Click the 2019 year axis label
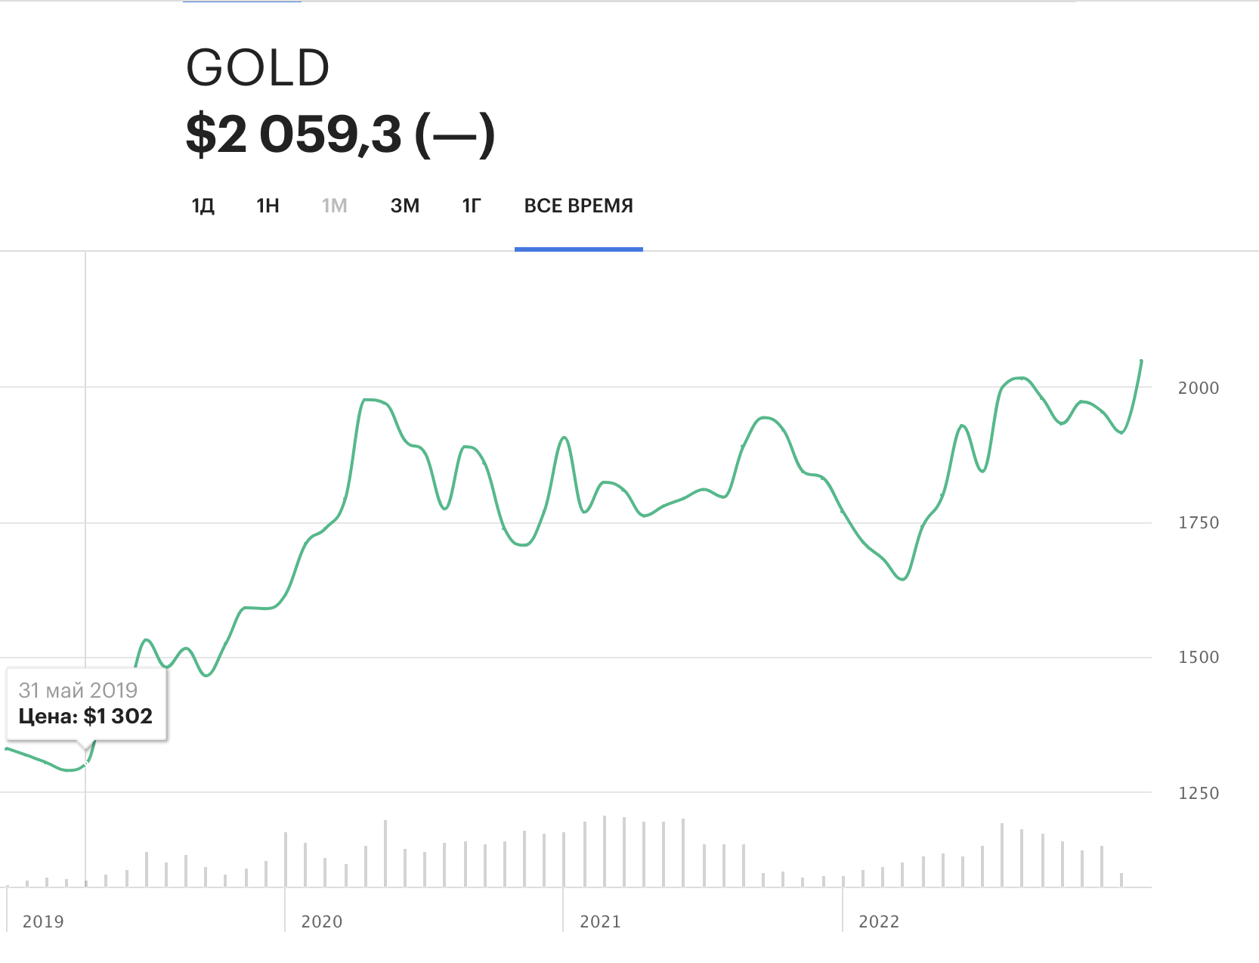Screen dimensions: 1259x963 coord(43,921)
